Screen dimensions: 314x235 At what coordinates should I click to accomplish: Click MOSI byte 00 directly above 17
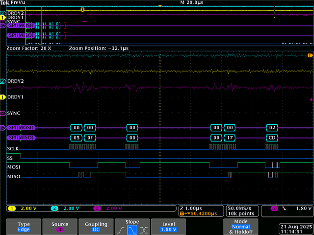click(230, 128)
